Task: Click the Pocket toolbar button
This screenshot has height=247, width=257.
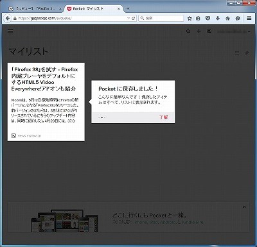Action: click(208, 19)
